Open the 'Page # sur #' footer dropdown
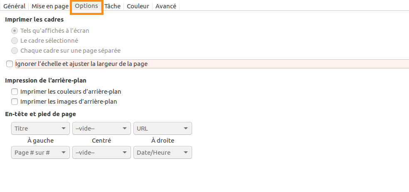This screenshot has height=192, width=409. click(x=40, y=153)
